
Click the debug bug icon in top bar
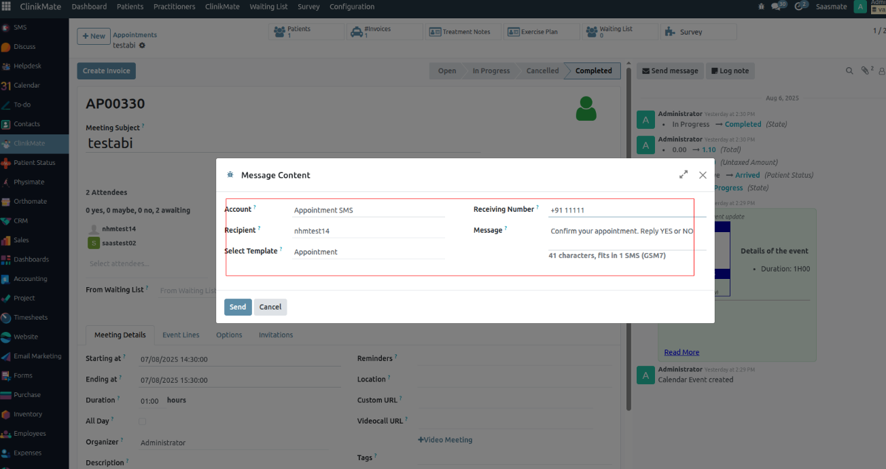(760, 6)
